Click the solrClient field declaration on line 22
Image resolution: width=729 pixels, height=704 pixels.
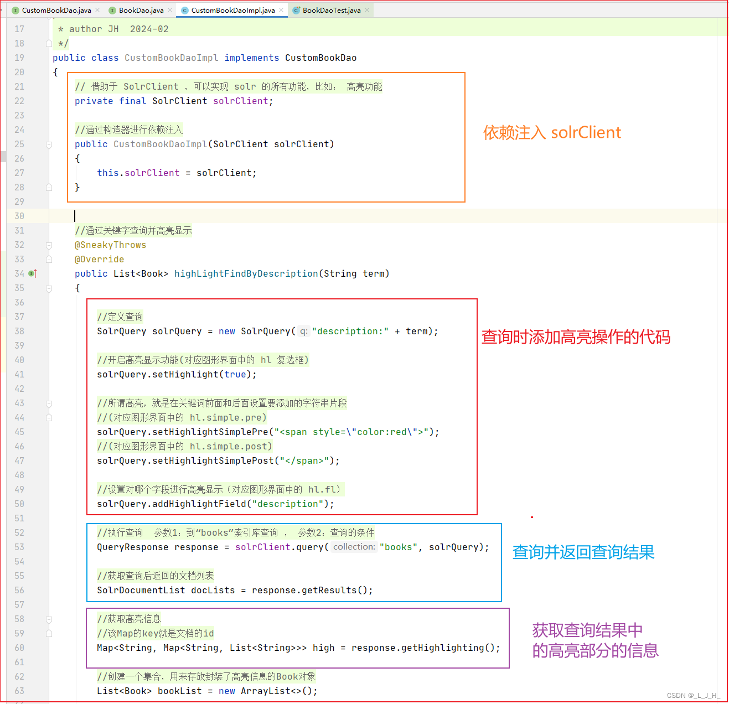[x=240, y=101]
